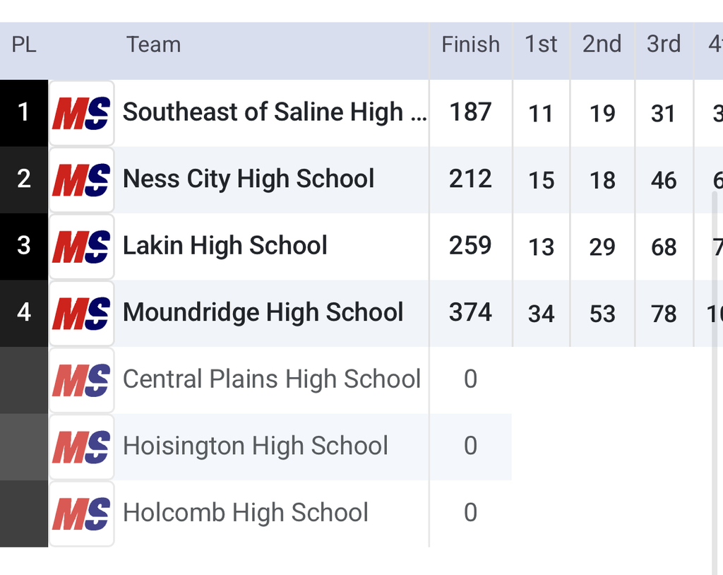723x575 pixels.
Task: Click the 2nd column header
Action: [x=602, y=45]
